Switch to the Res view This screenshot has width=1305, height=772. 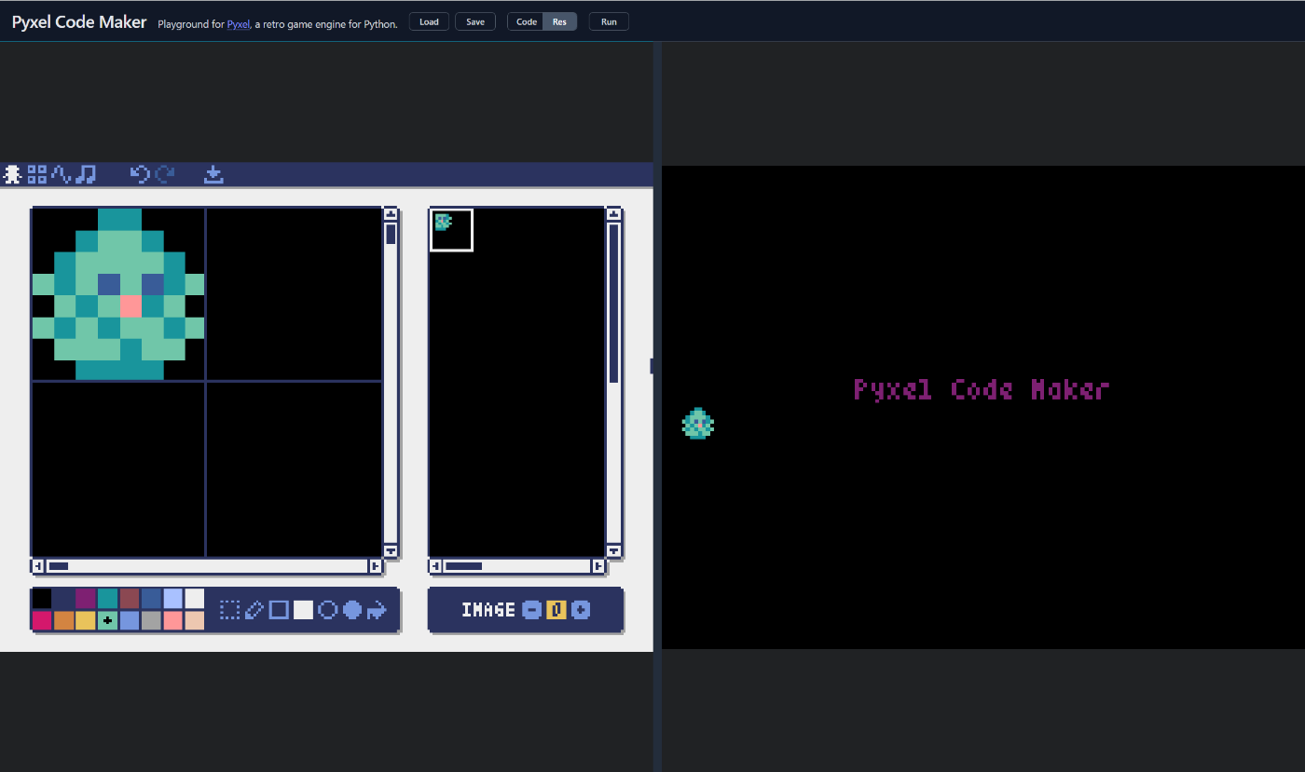(559, 21)
